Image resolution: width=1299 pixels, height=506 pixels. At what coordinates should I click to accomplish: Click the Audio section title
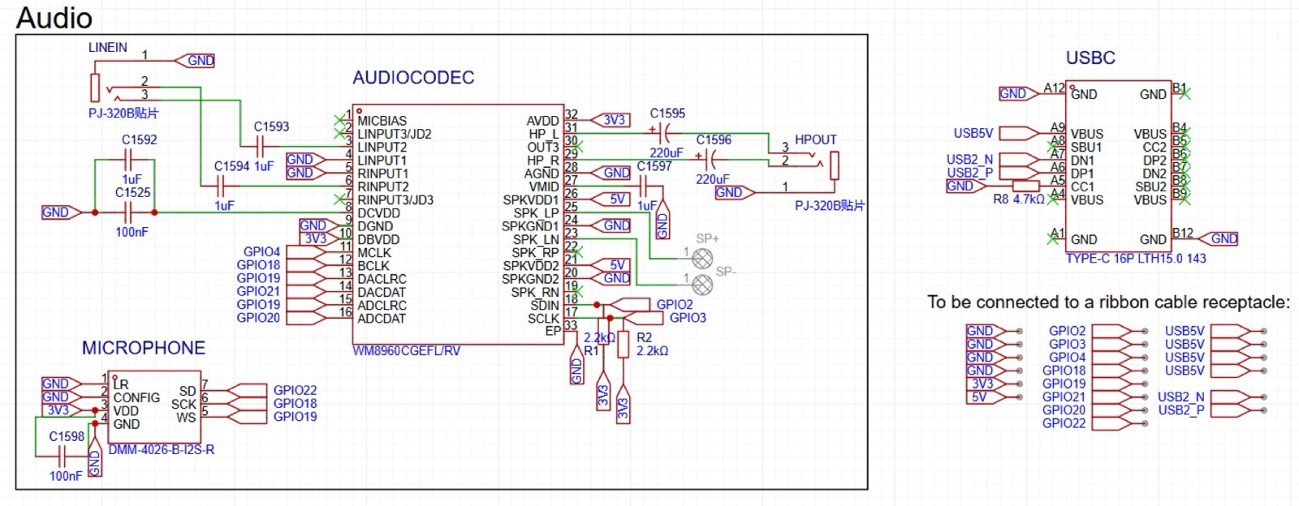click(x=54, y=17)
